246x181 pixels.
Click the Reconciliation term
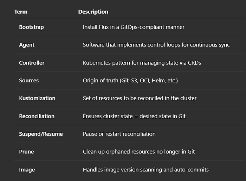pyautogui.click(x=37, y=116)
